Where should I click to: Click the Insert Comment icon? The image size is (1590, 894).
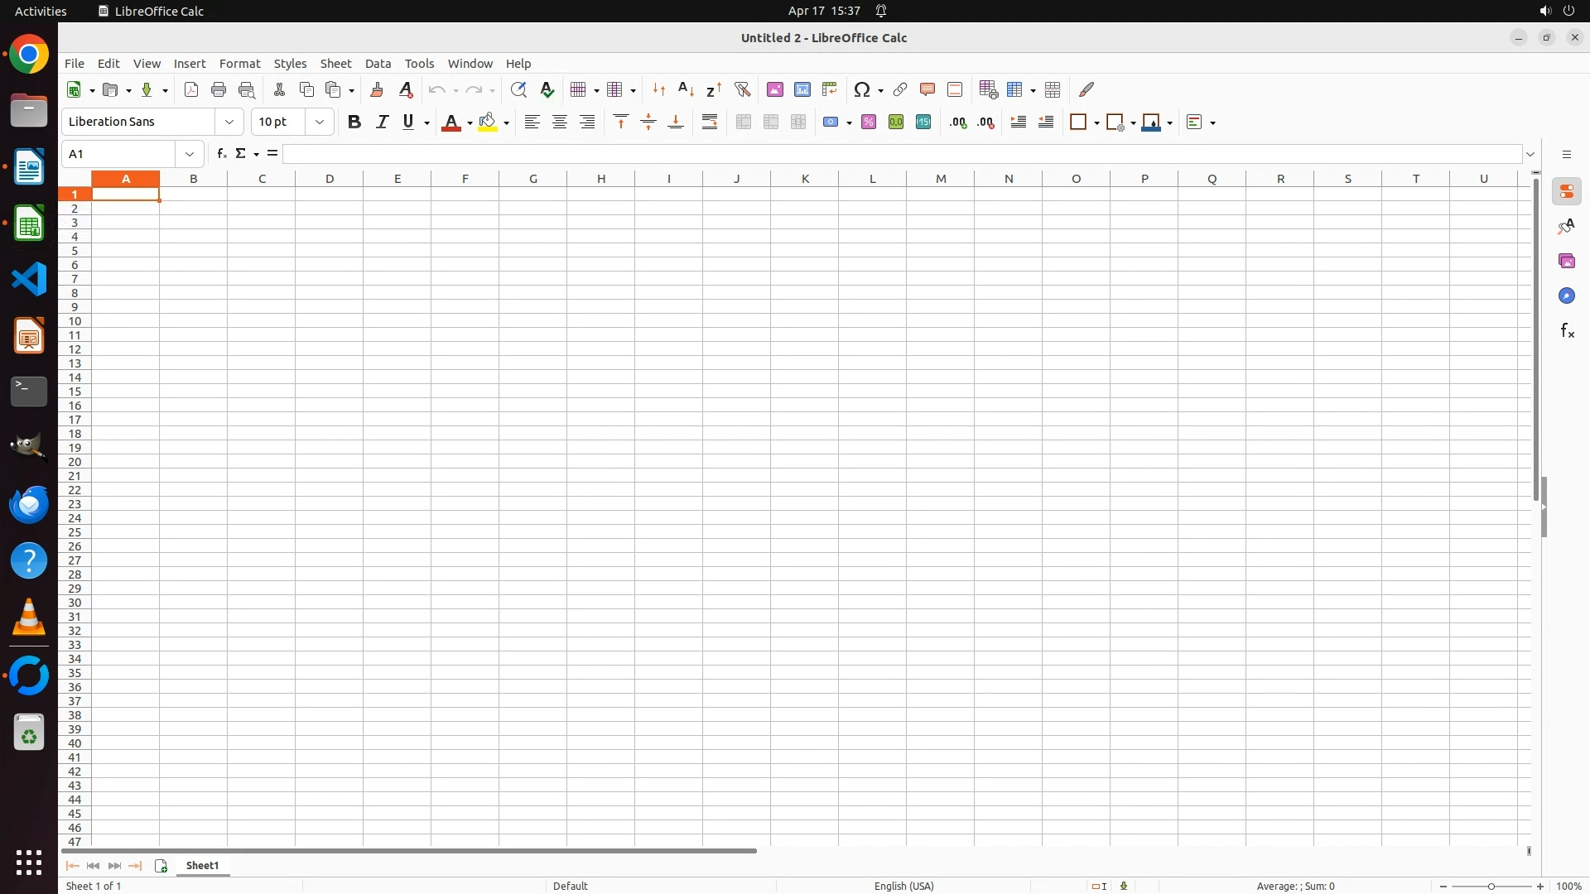pos(927,89)
